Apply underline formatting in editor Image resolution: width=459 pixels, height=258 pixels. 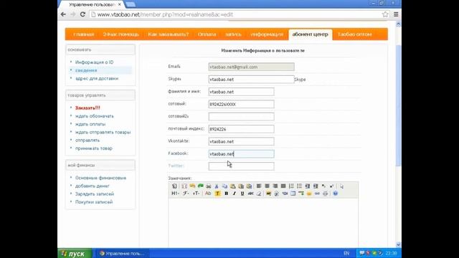coord(242,193)
